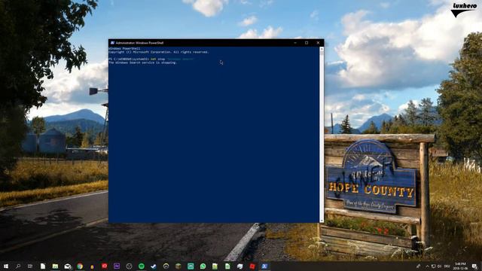Switch to PowerShell taskbar icon

[x=264, y=266]
